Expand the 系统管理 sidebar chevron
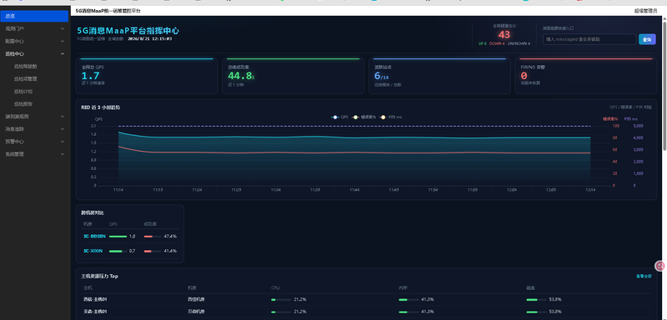This screenshot has height=320, width=667. point(63,154)
